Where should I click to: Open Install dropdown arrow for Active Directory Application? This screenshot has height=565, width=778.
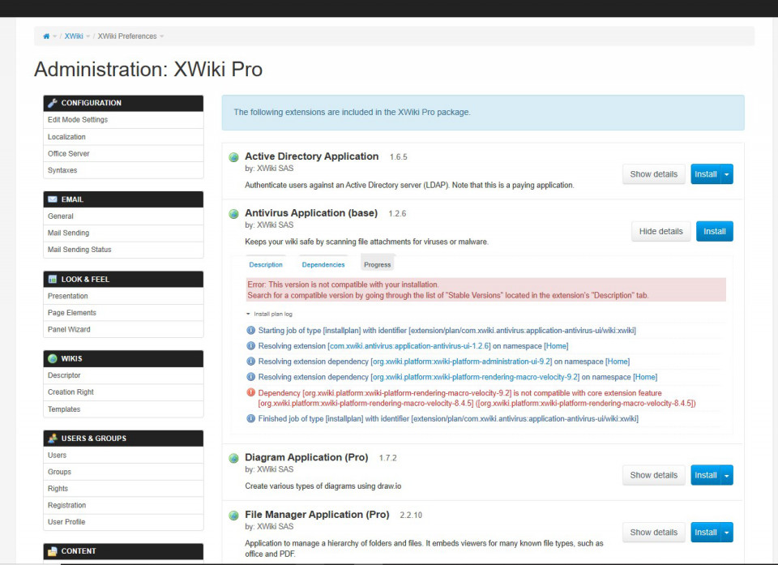click(727, 174)
